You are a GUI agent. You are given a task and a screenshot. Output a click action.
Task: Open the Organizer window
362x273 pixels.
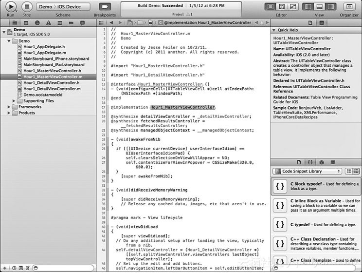(349, 7)
